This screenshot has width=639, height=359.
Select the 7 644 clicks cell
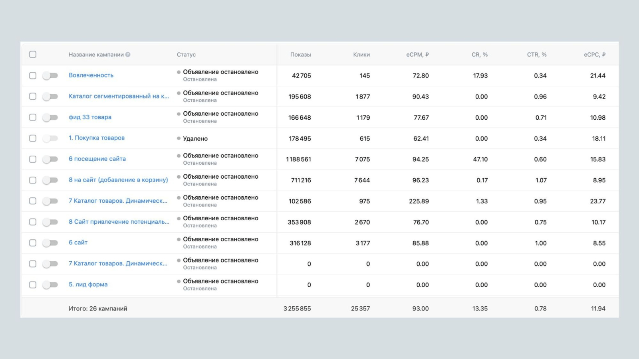pyautogui.click(x=362, y=180)
